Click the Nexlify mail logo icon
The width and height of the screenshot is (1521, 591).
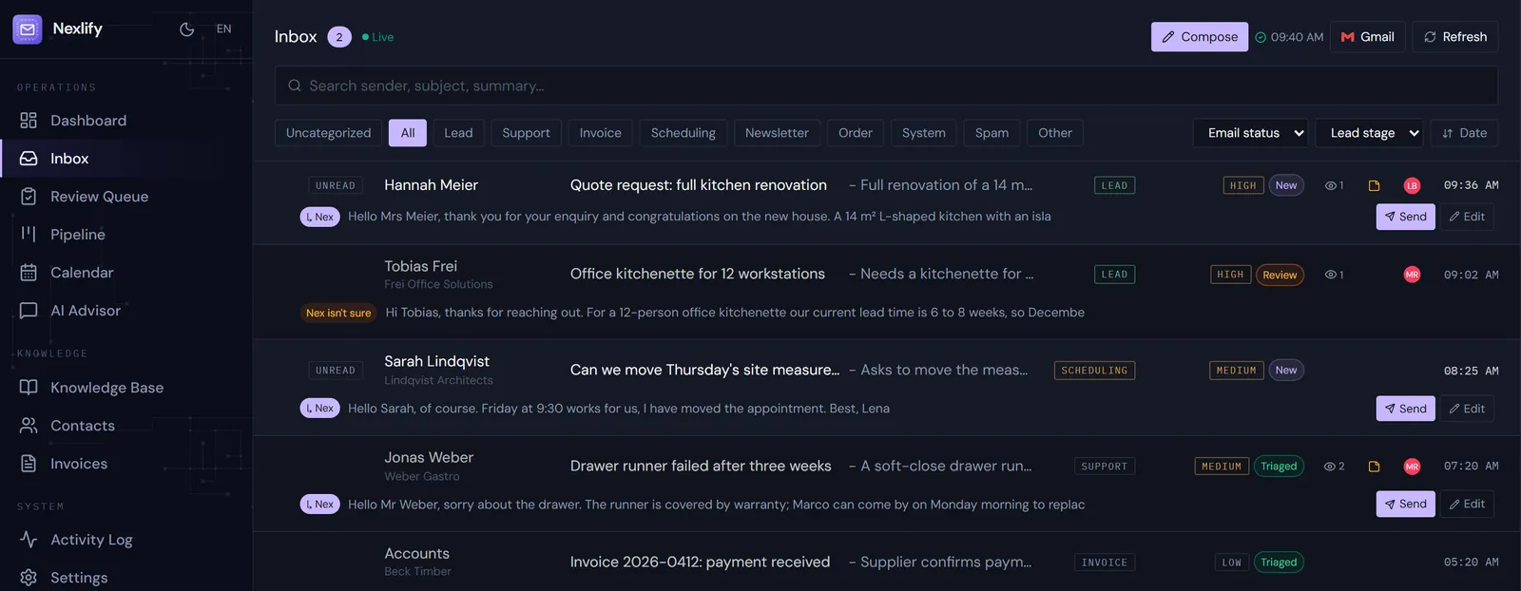[x=28, y=29]
